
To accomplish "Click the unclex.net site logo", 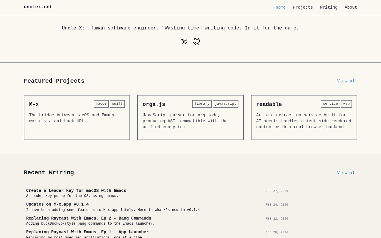I will [x=38, y=7].
